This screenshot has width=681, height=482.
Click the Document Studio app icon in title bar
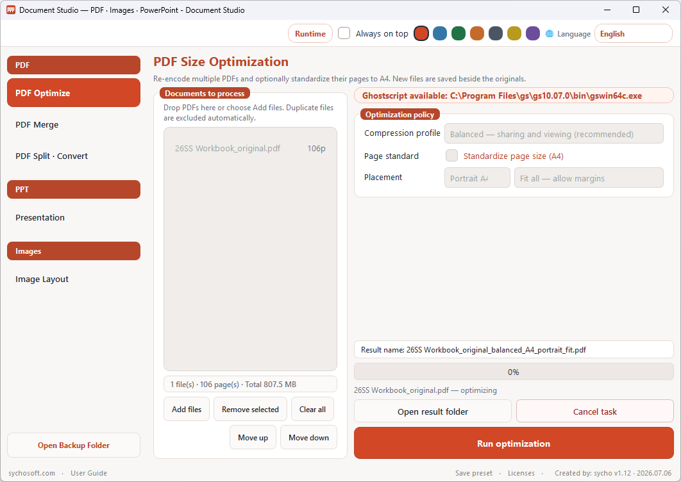11,10
